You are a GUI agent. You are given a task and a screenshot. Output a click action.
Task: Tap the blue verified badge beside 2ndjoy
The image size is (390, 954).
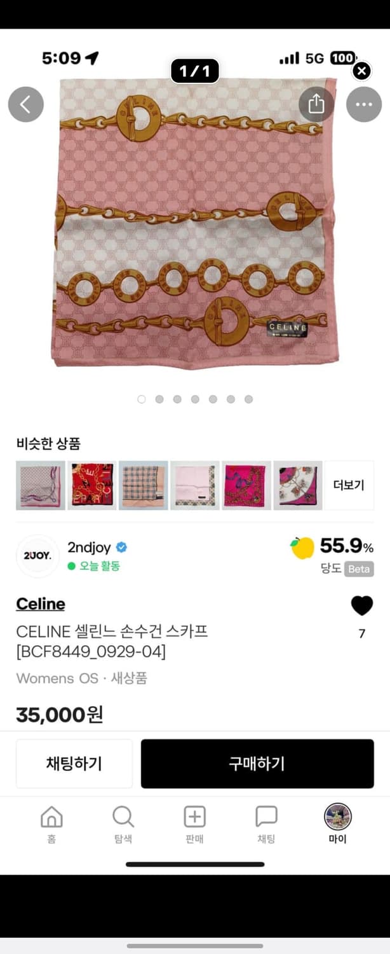click(x=121, y=548)
